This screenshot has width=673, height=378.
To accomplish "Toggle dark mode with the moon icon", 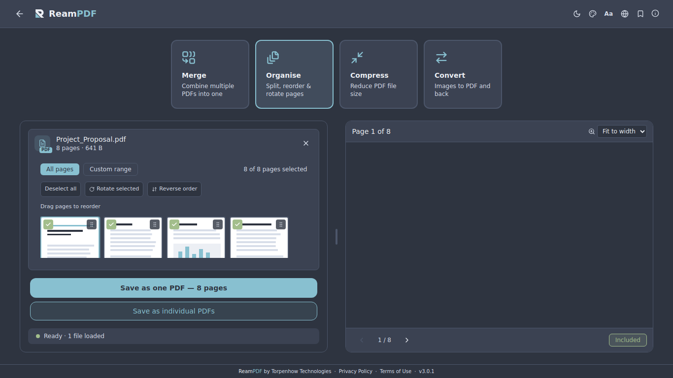I will click(x=577, y=14).
